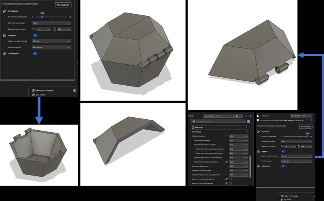Click Personnalisé button in the 20% infill panel
Image resolution: width=324 pixels, height=201 pixels.
[x=63, y=5]
